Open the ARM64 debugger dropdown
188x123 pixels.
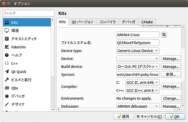138,105
